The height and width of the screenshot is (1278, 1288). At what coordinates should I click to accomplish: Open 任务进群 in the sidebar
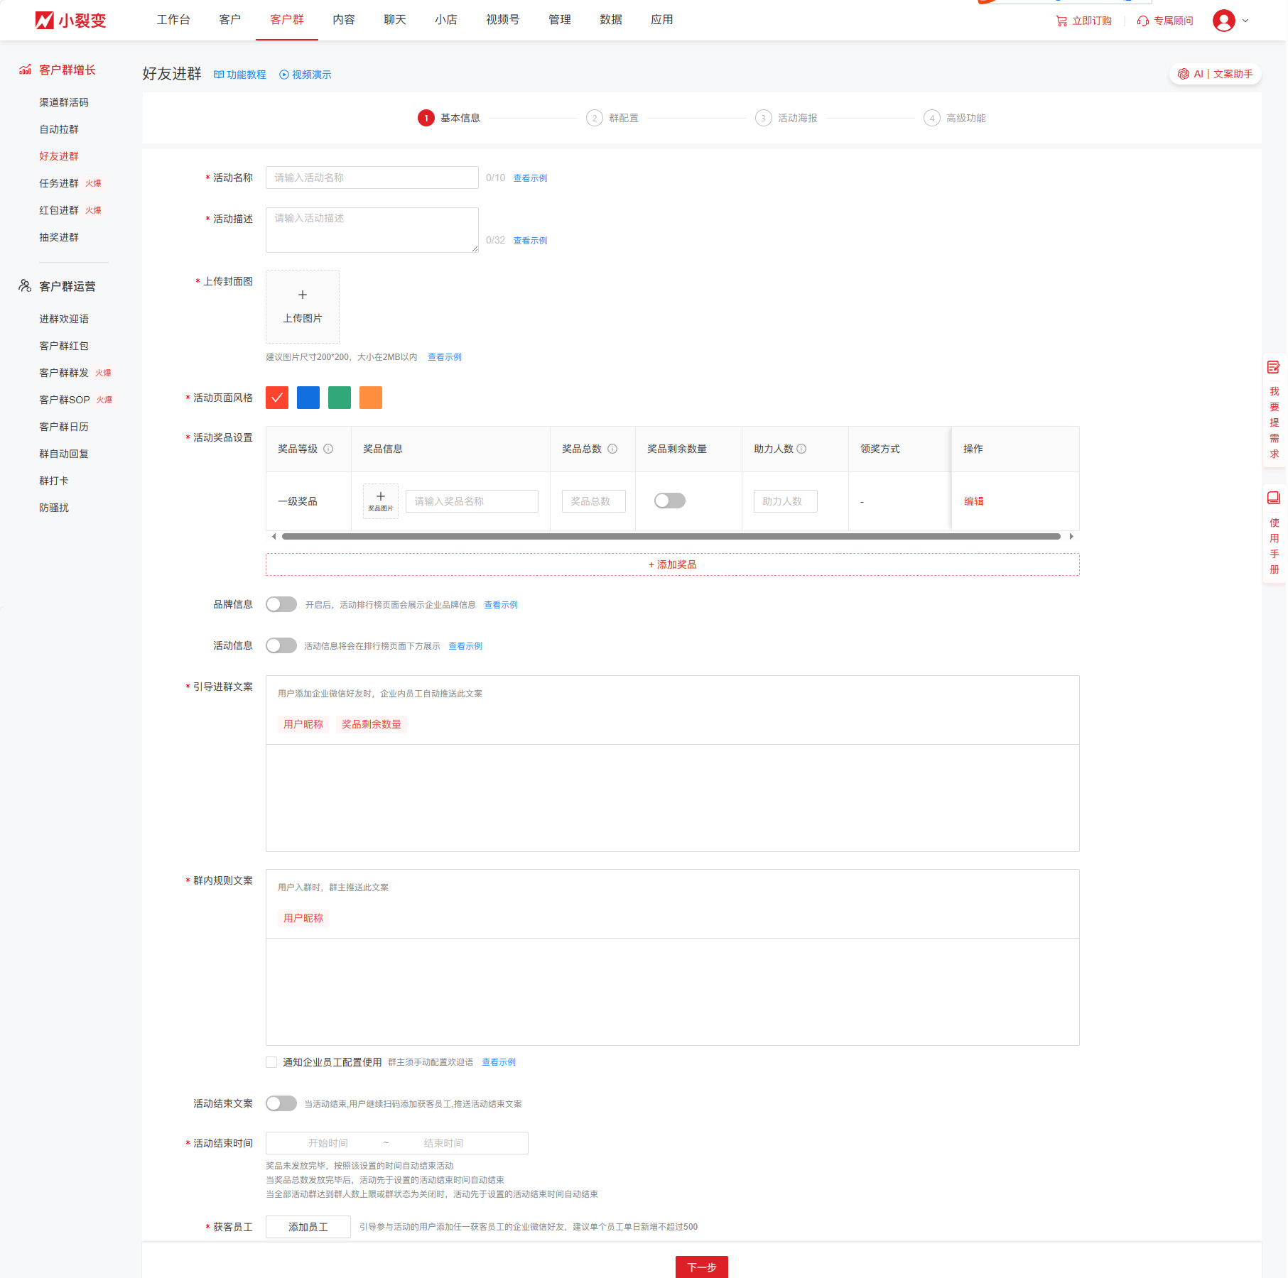[x=59, y=183]
